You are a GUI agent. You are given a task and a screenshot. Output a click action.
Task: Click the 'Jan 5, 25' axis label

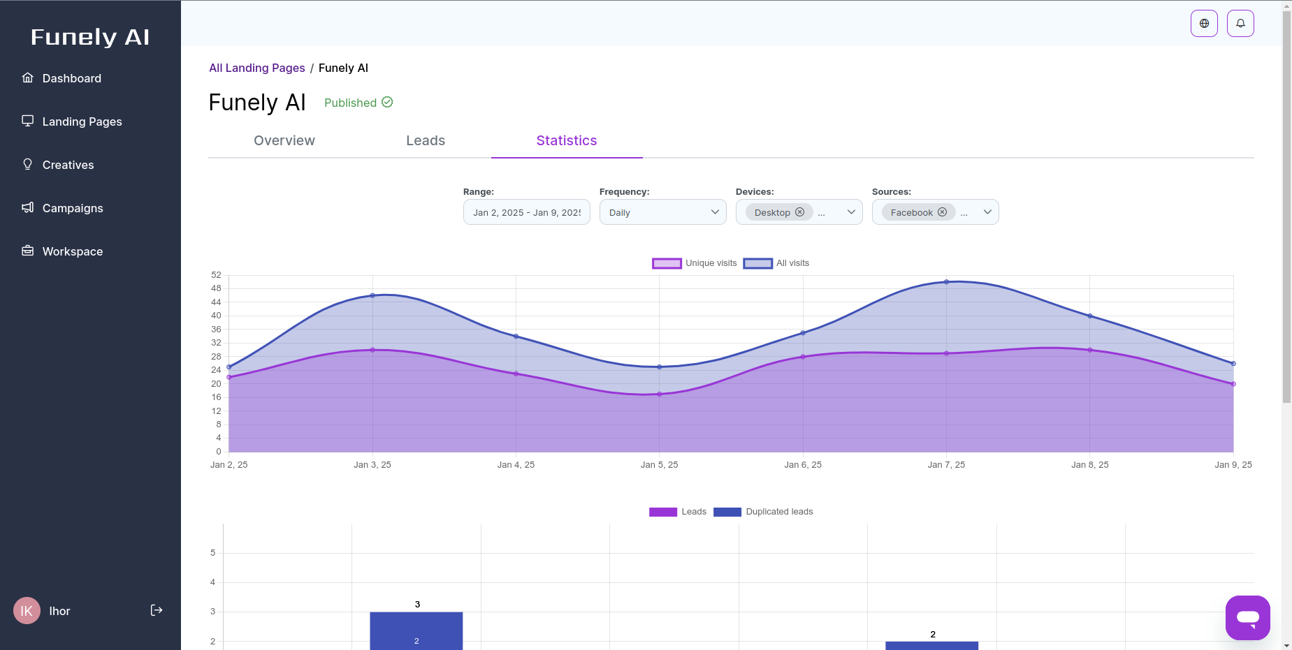[660, 464]
